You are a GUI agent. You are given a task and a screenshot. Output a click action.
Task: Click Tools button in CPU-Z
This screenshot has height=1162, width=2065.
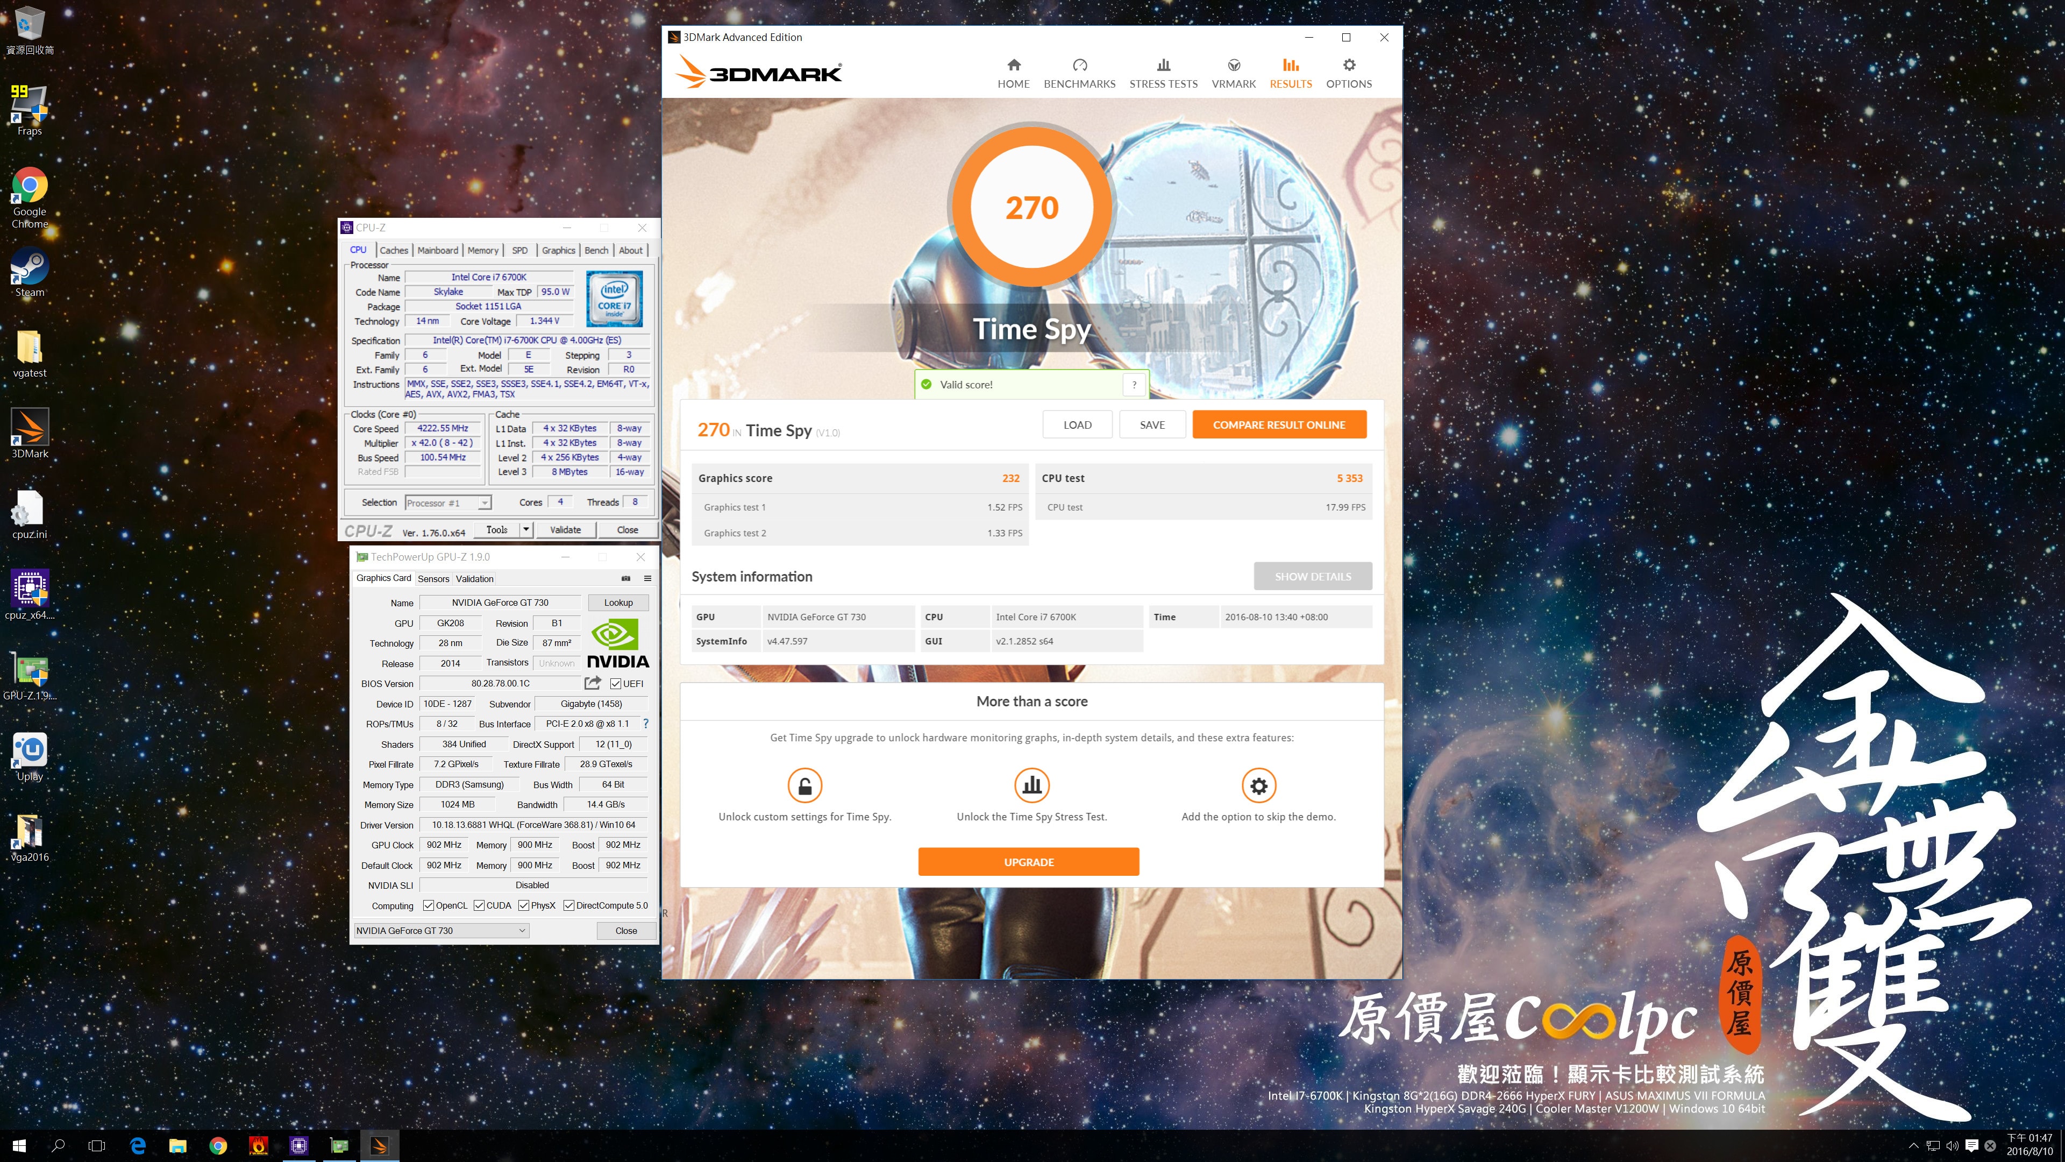[497, 529]
